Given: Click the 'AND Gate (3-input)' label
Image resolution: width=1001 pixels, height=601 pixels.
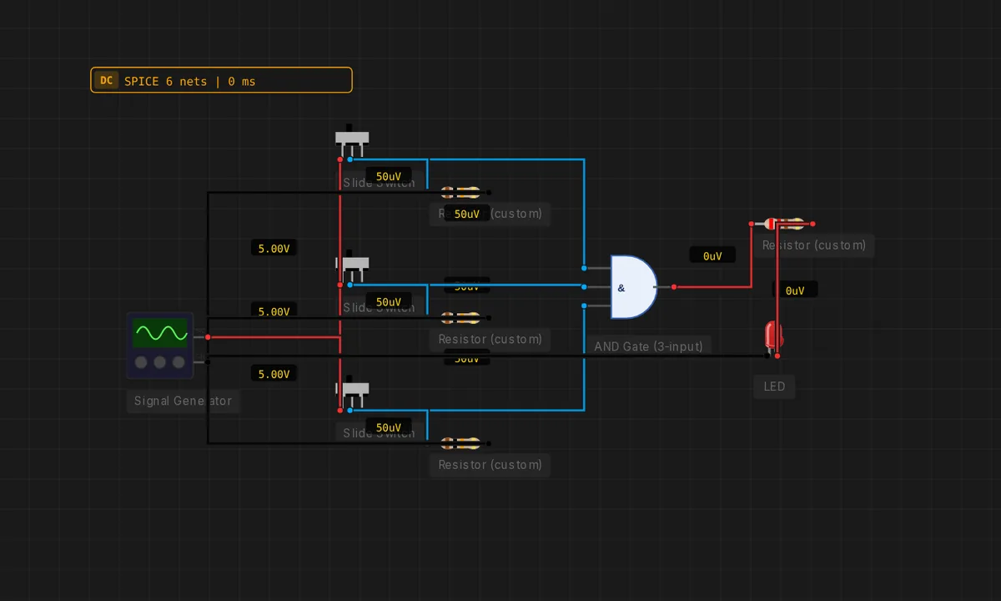Looking at the screenshot, I should click(x=648, y=346).
